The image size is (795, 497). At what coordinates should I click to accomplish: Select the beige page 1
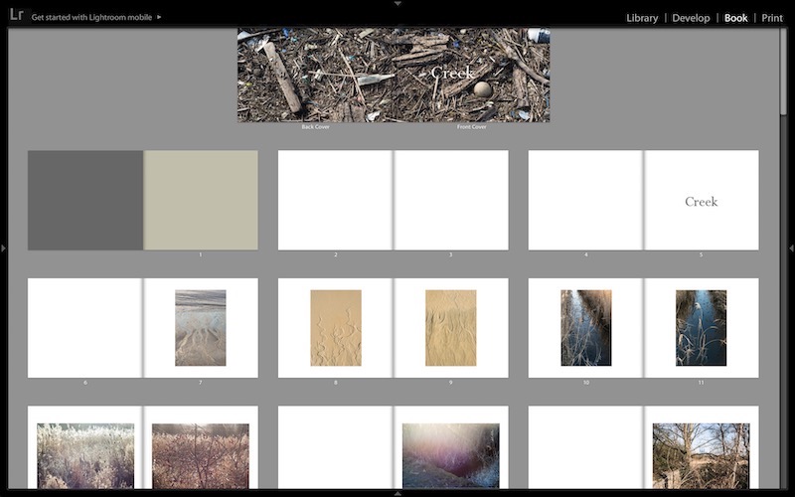(201, 200)
